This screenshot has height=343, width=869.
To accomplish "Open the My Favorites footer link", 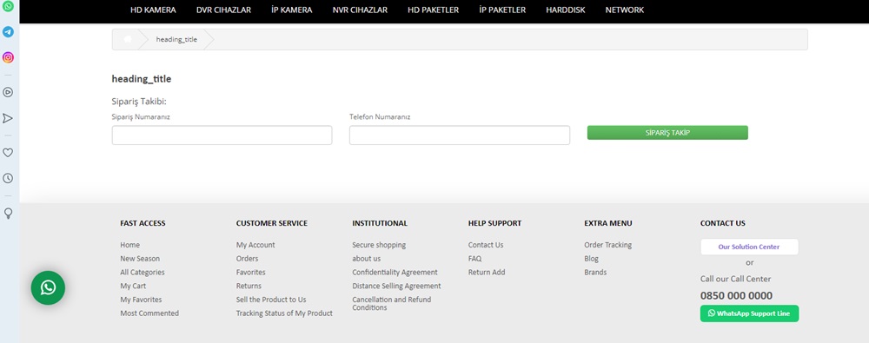I will 141,300.
